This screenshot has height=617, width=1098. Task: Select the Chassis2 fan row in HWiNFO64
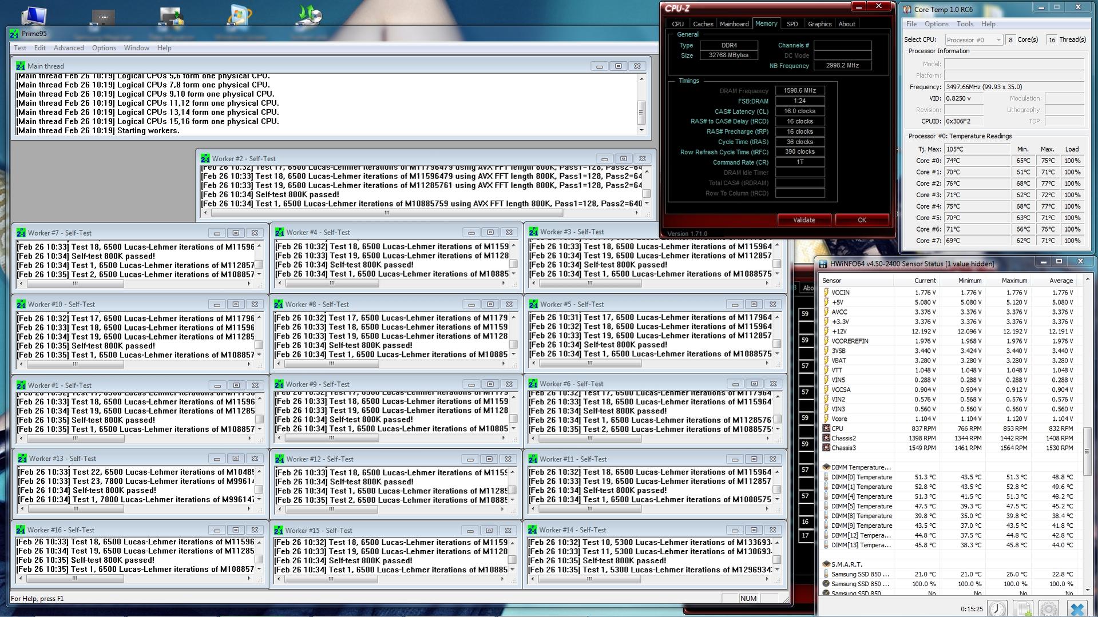pos(950,438)
